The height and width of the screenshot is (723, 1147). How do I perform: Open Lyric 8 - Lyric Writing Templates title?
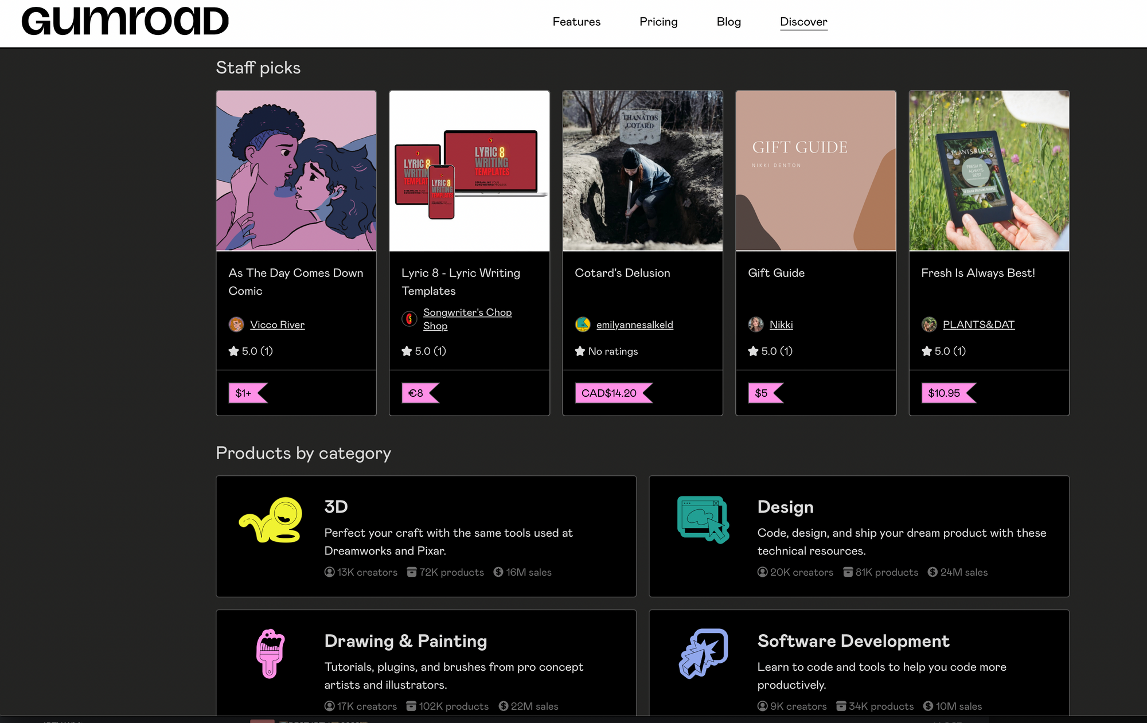click(461, 282)
